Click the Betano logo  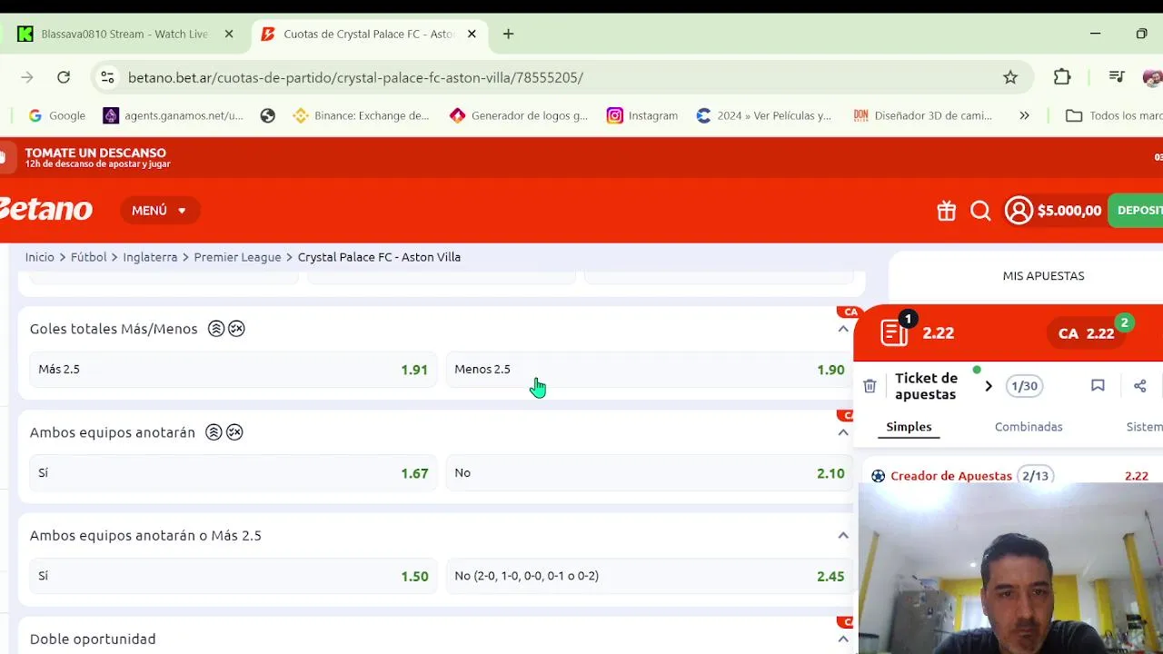(45, 210)
